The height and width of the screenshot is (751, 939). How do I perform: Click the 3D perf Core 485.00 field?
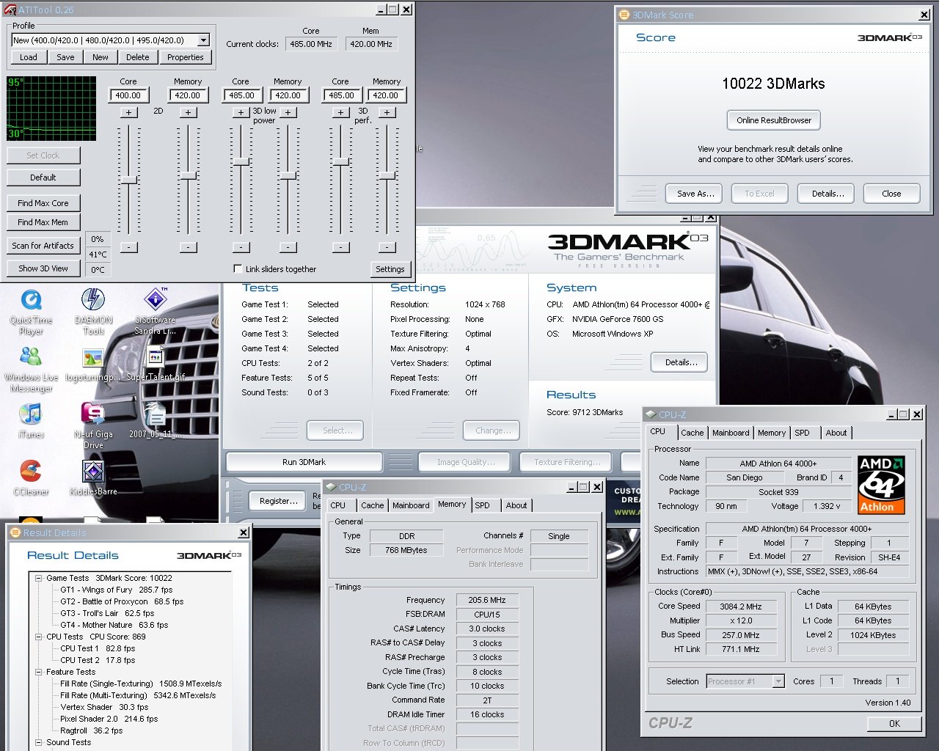(340, 95)
